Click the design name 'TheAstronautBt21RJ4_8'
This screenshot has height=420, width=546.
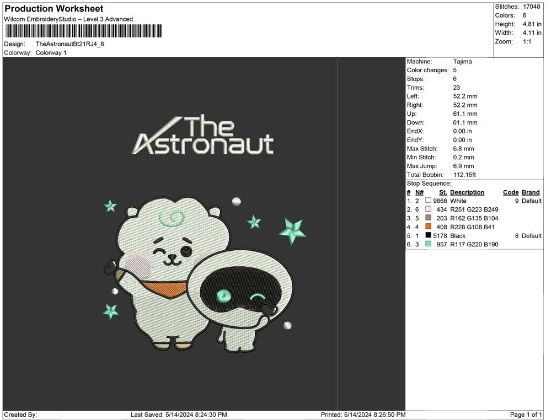(x=69, y=44)
